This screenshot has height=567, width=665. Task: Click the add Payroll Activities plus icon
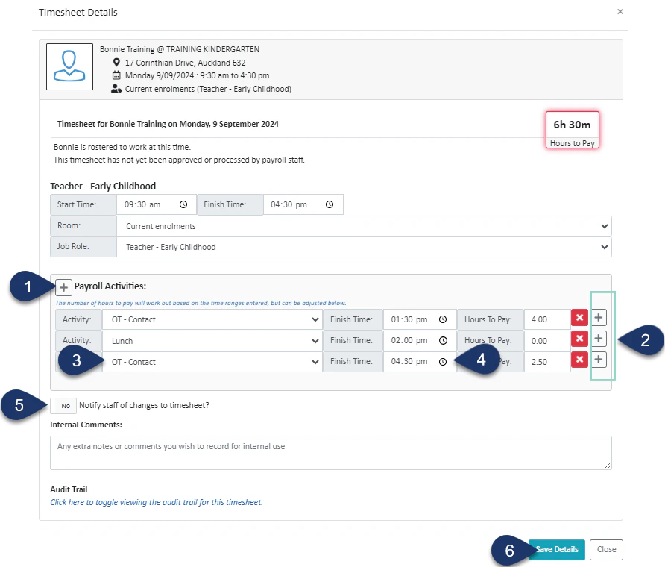coord(63,287)
